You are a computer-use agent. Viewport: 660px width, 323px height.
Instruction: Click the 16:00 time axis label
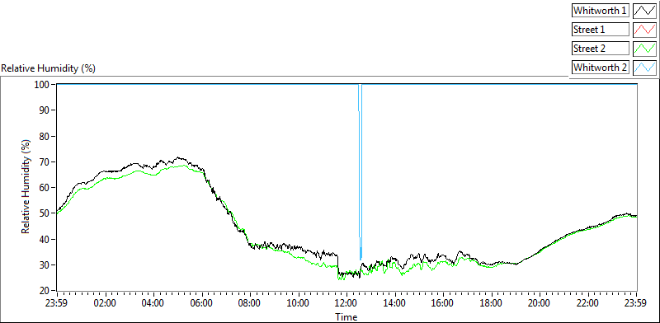pyautogui.click(x=443, y=302)
